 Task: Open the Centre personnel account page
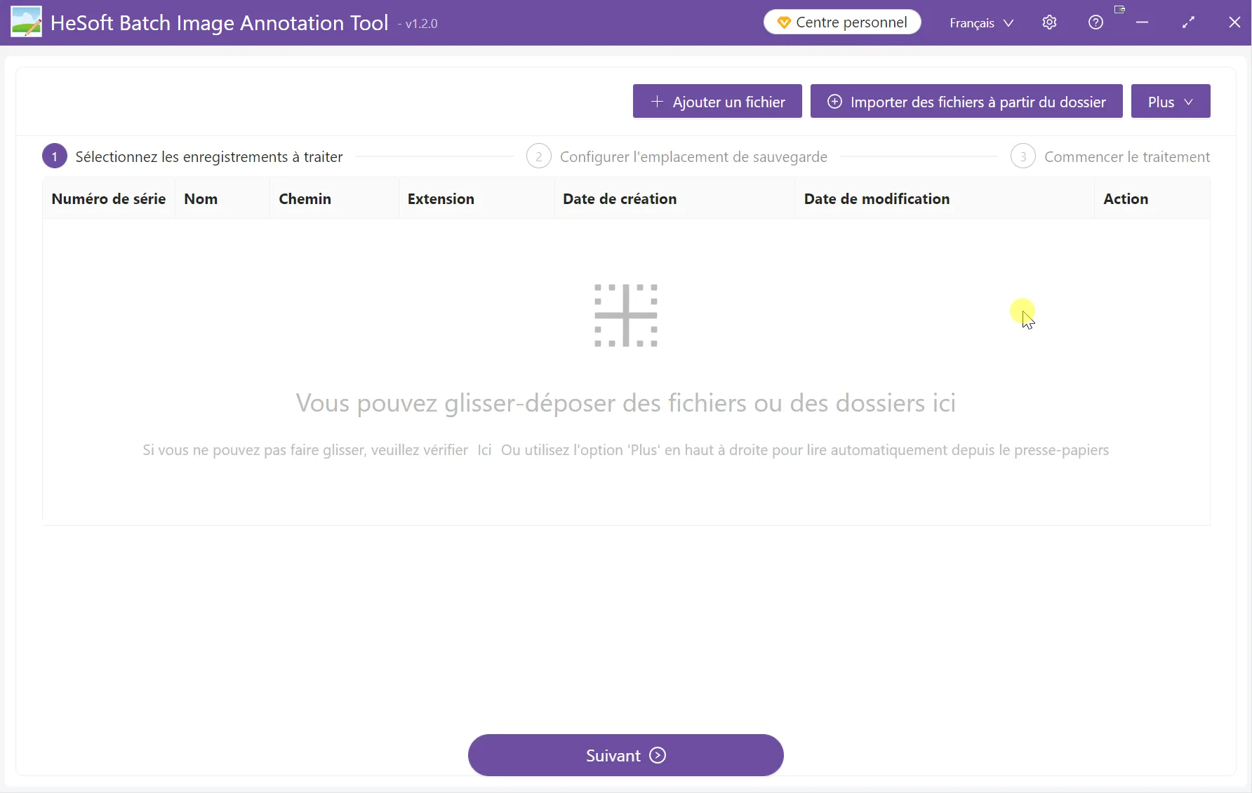pyautogui.click(x=842, y=22)
